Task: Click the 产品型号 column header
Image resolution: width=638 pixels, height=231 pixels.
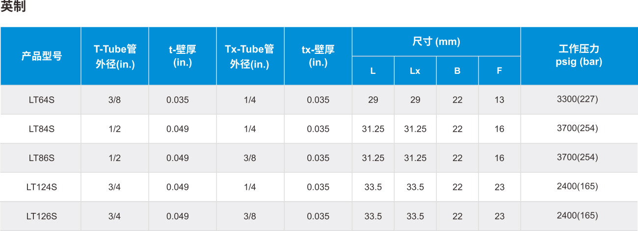Action: (x=41, y=56)
